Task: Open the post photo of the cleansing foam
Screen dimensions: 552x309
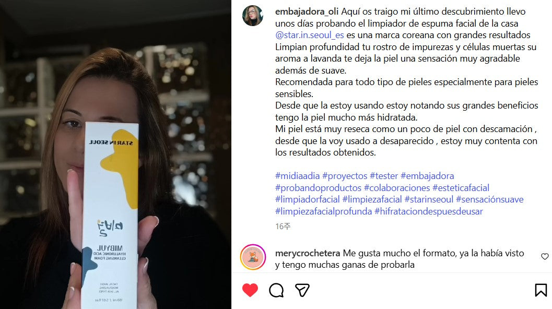Action: tap(115, 154)
